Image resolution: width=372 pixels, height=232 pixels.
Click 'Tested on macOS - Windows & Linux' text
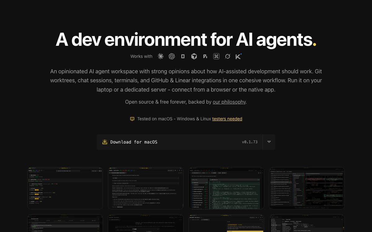(174, 119)
